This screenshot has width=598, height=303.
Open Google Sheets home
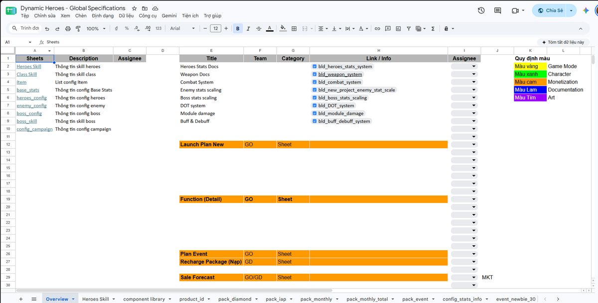click(x=10, y=10)
